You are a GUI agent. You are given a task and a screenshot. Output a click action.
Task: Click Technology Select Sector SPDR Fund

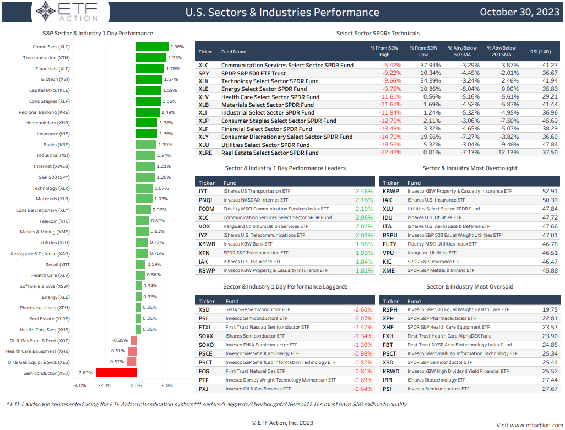pyautogui.click(x=270, y=81)
